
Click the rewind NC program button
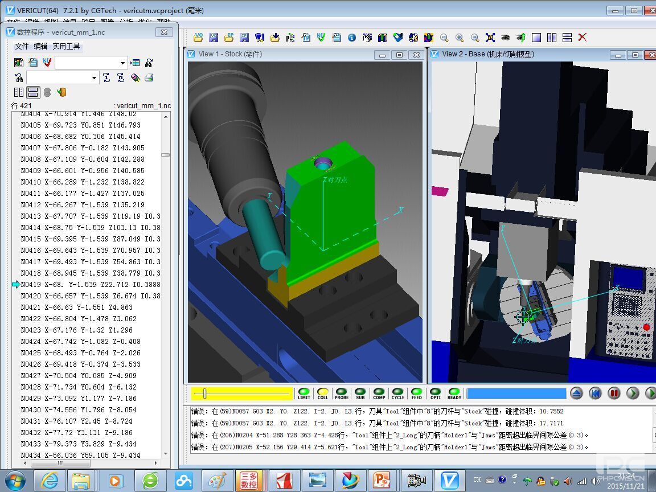pos(595,393)
